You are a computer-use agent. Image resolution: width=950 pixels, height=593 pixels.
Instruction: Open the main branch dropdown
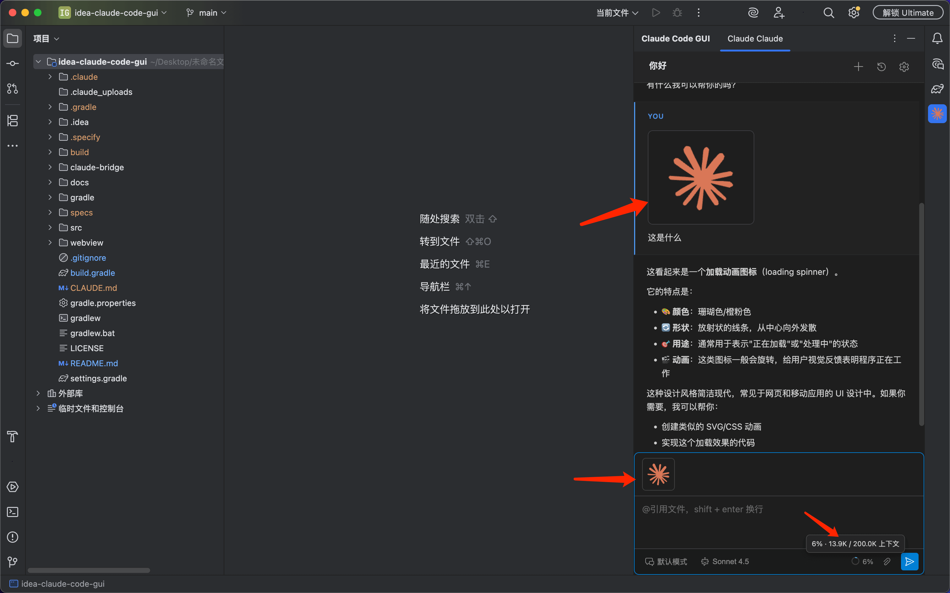click(205, 12)
